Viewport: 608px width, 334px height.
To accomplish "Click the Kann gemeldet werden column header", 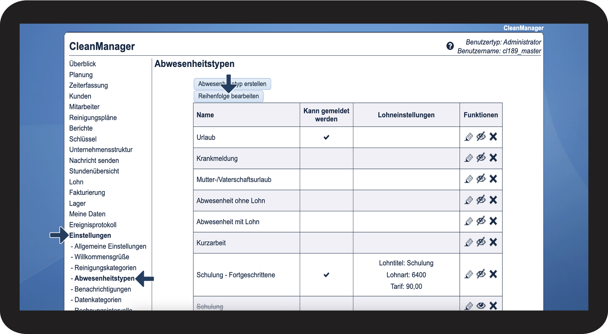I will [x=327, y=115].
